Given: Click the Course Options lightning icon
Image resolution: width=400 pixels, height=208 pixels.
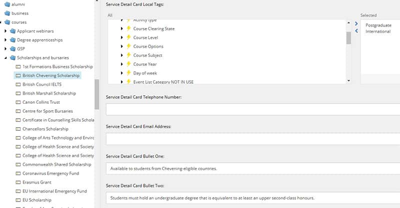Looking at the screenshot, I should (x=129, y=46).
